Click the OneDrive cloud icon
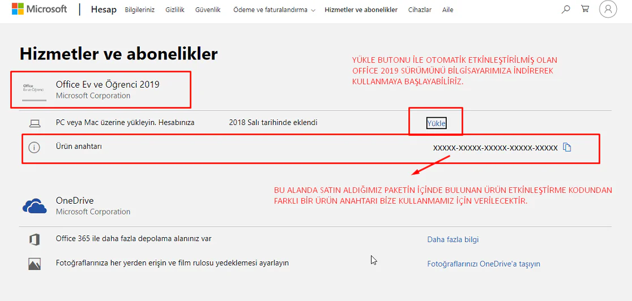Image resolution: width=632 pixels, height=301 pixels. point(35,205)
